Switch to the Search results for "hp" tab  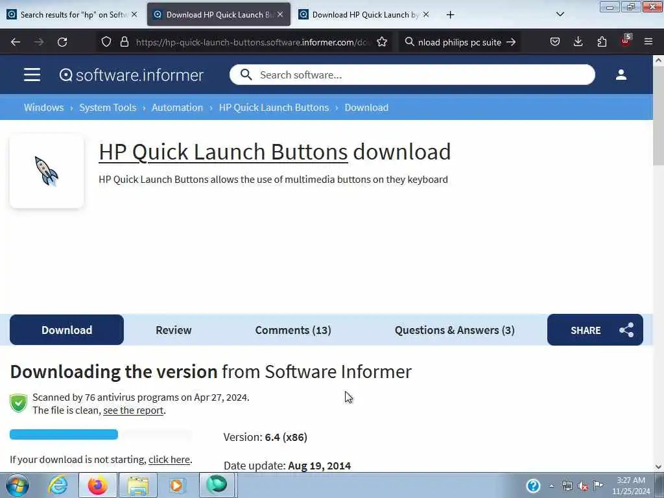coord(72,14)
